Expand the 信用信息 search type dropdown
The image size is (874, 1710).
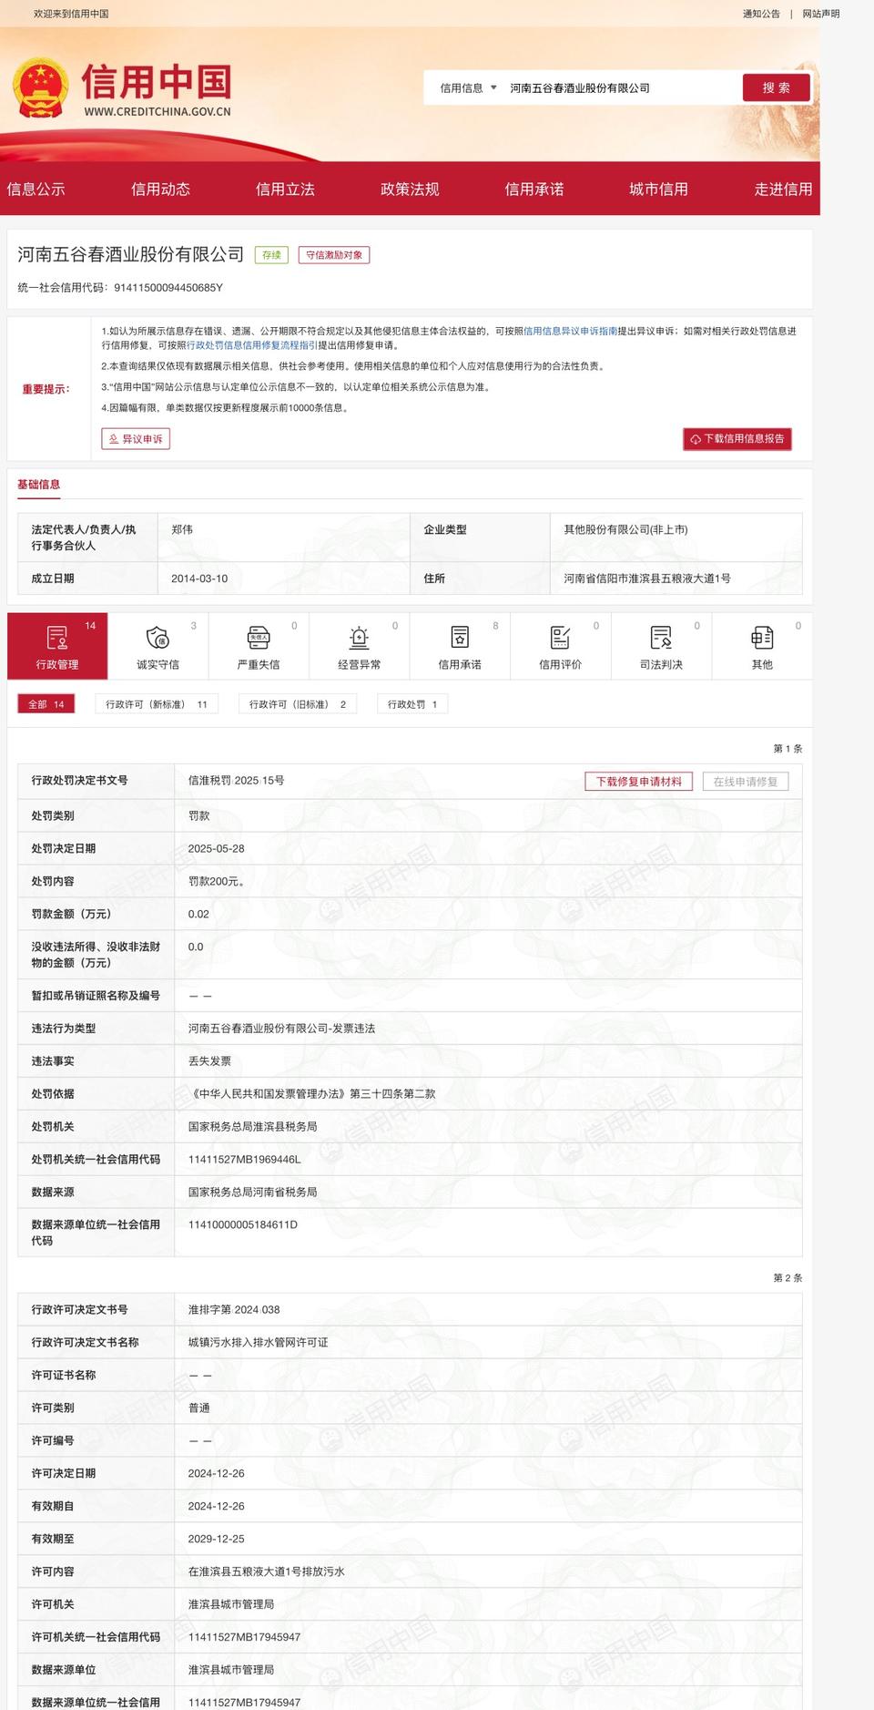[468, 88]
